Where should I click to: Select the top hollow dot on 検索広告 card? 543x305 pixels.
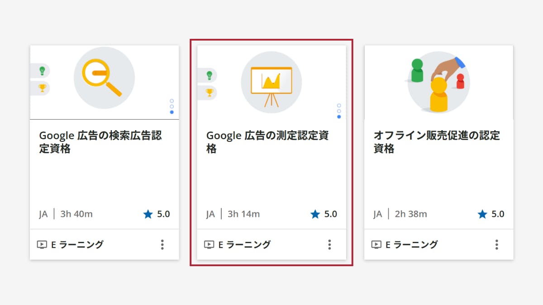172,101
